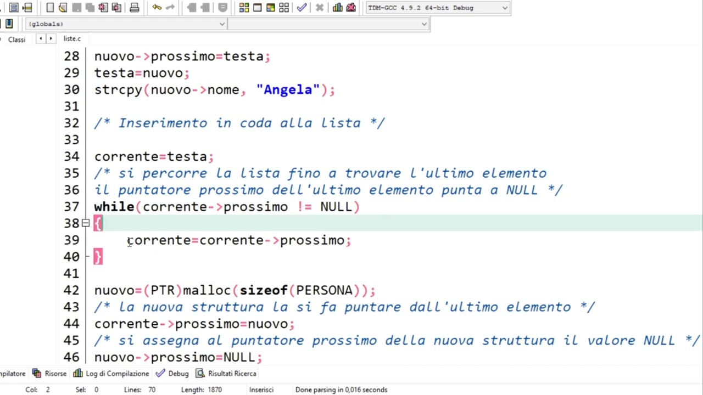Click the right tab scroll arrow
The height and width of the screenshot is (395, 703).
[x=51, y=38]
